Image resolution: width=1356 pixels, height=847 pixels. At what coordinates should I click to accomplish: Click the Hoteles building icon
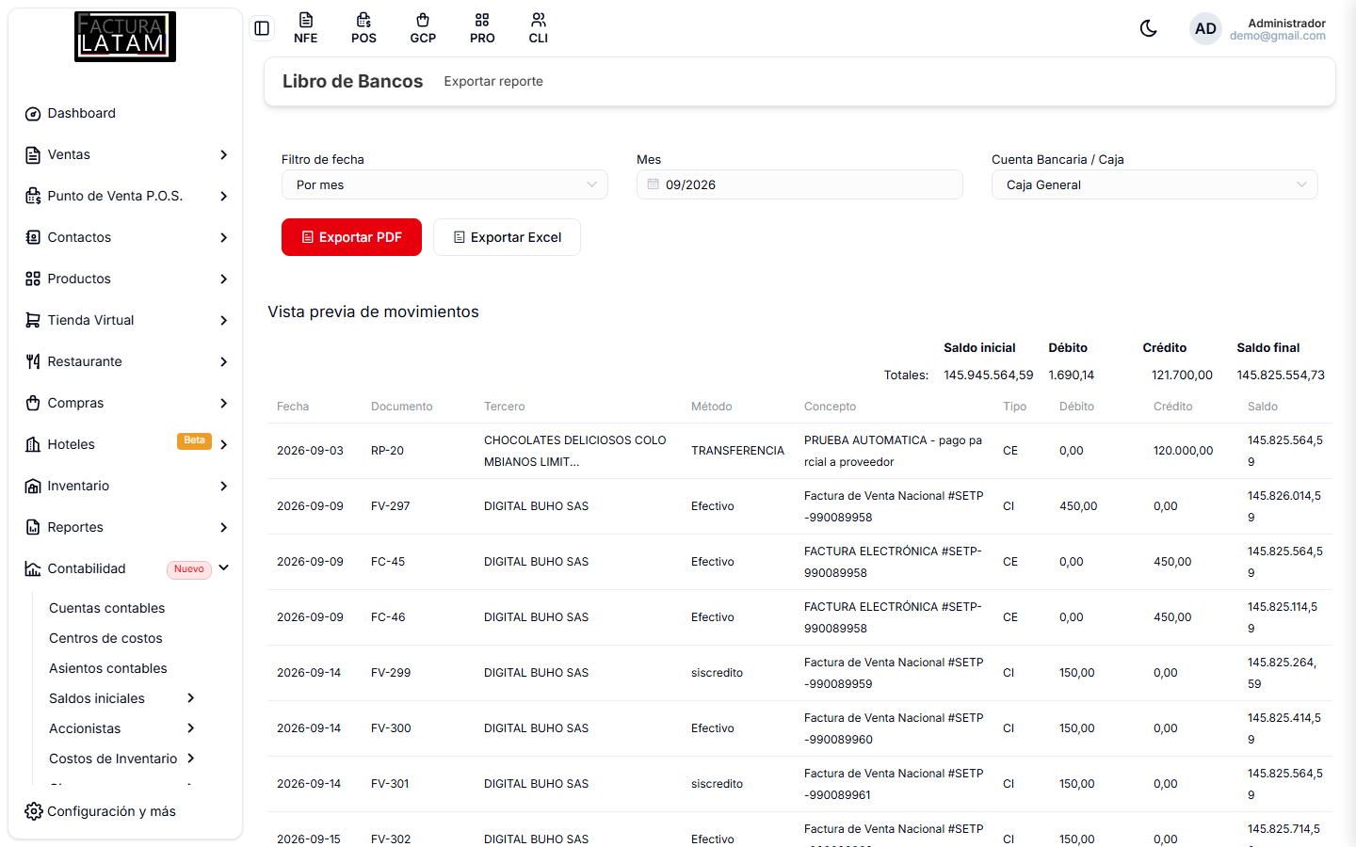click(x=33, y=445)
